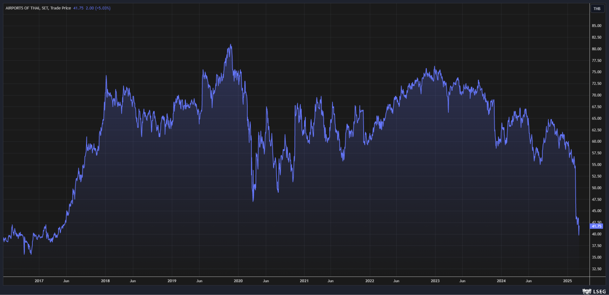The image size is (609, 295).
Task: Click the 70.00 price axis label
Action: [596, 95]
